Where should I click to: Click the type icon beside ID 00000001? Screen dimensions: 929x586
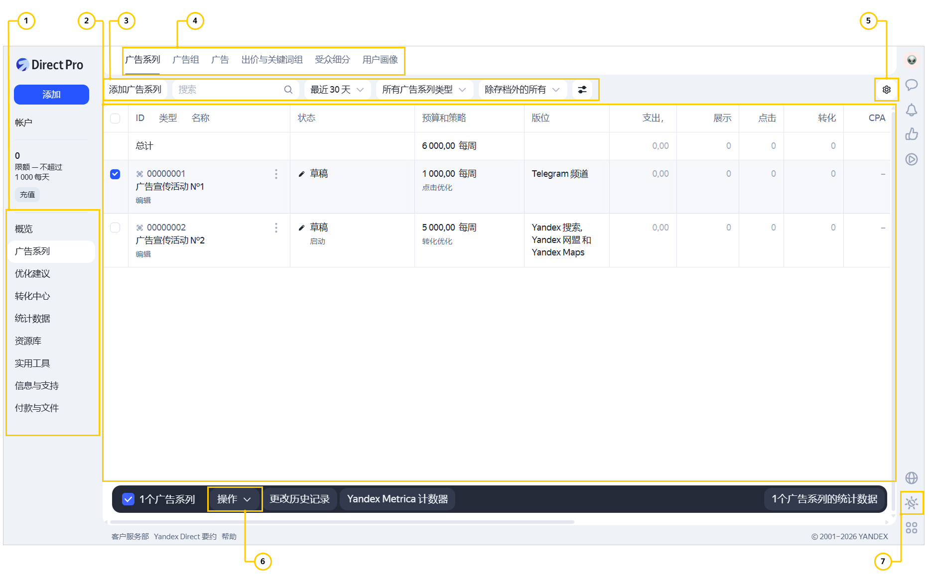click(x=140, y=174)
